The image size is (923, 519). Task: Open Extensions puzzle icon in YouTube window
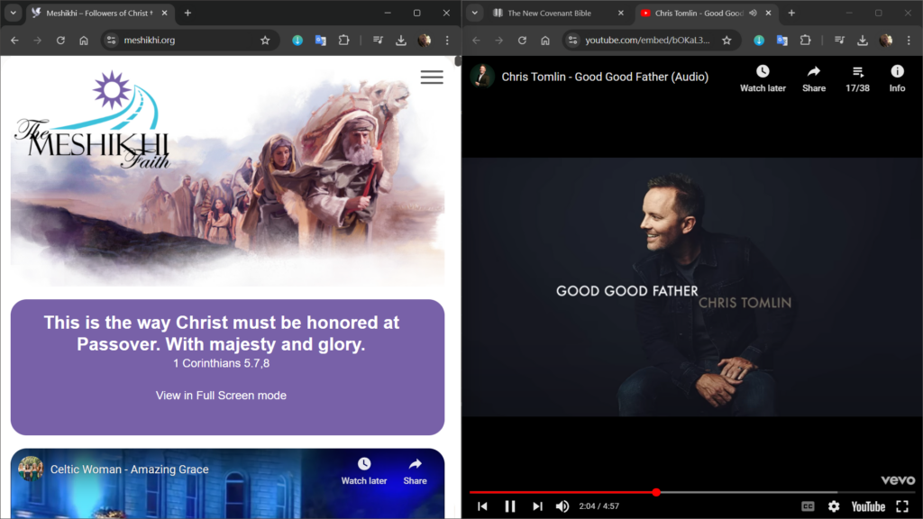[805, 40]
